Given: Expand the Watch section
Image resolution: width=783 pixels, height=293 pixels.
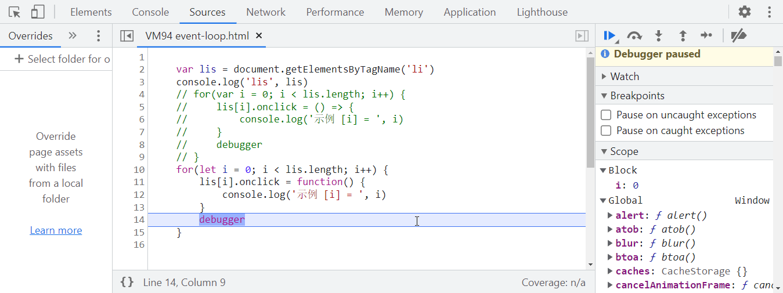Looking at the screenshot, I should [x=624, y=77].
